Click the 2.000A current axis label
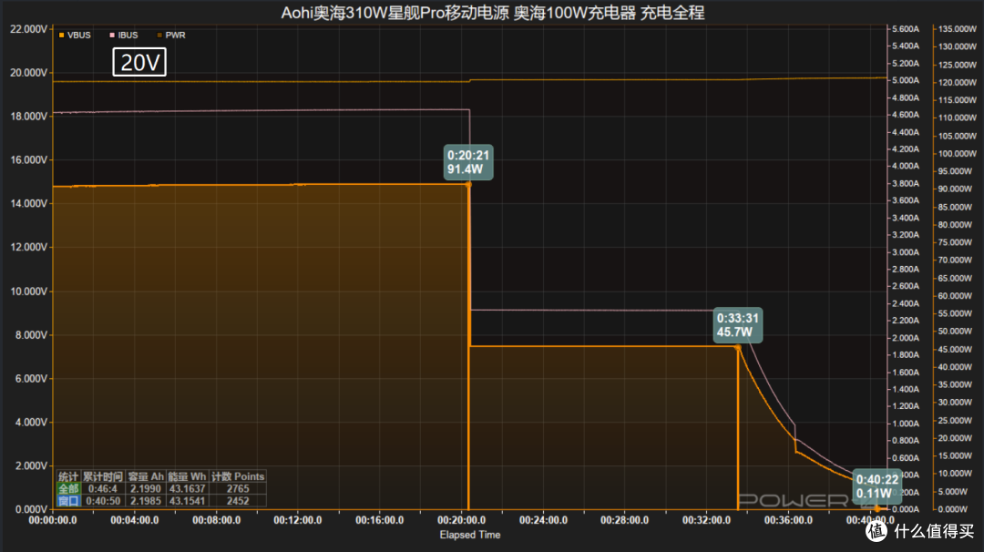 point(906,337)
